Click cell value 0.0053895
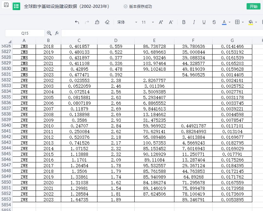Image resolution: width=263 pixels, height=211 pixels. 232,200
